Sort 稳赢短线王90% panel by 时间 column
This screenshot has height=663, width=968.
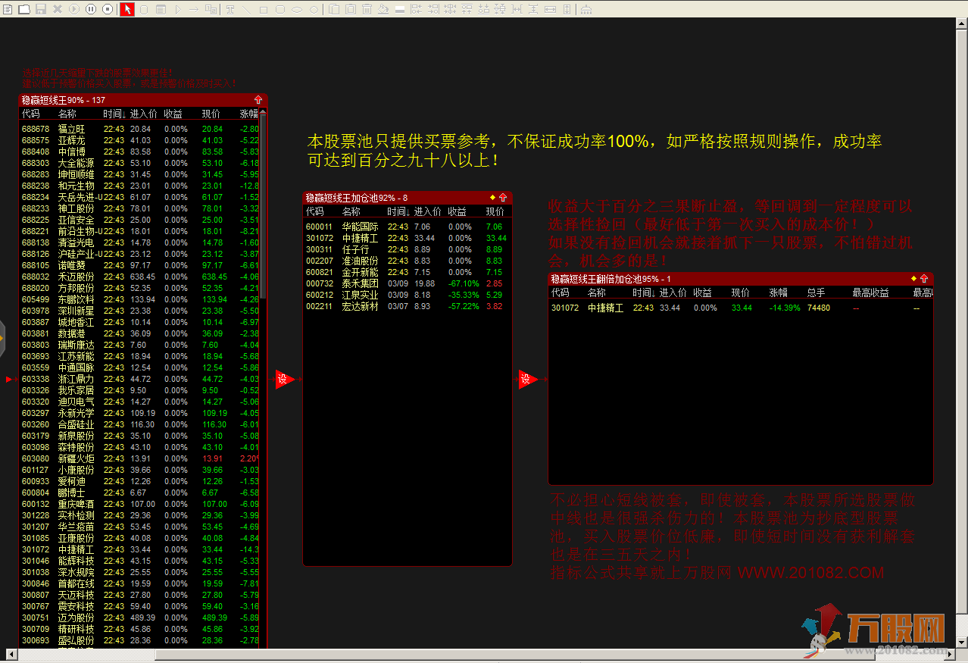114,114
